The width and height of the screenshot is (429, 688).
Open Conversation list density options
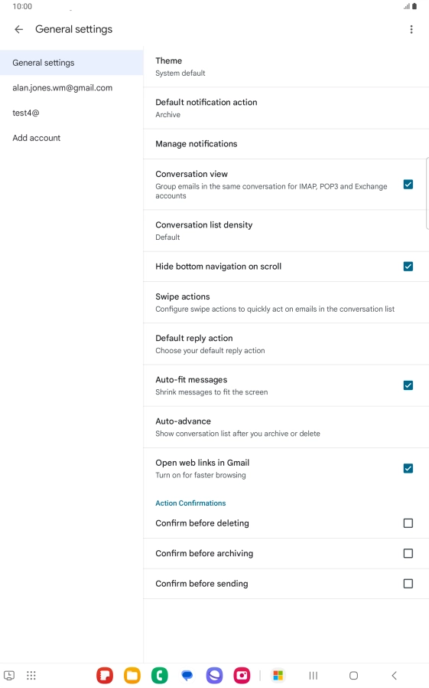(x=286, y=231)
